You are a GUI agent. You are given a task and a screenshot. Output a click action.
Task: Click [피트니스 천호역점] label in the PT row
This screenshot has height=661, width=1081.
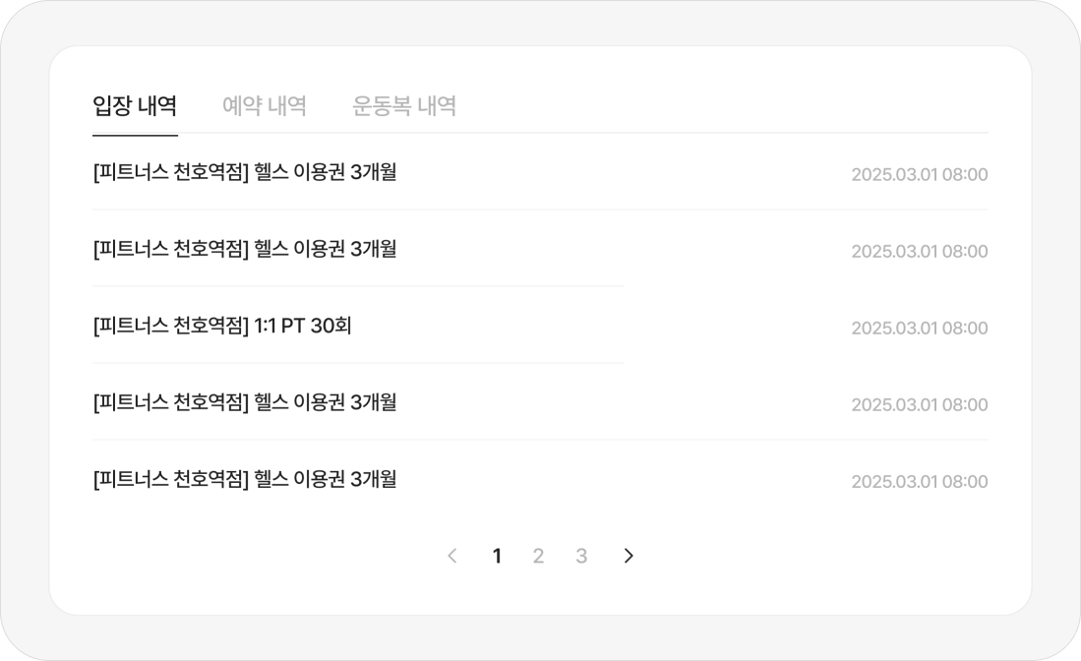(x=170, y=326)
